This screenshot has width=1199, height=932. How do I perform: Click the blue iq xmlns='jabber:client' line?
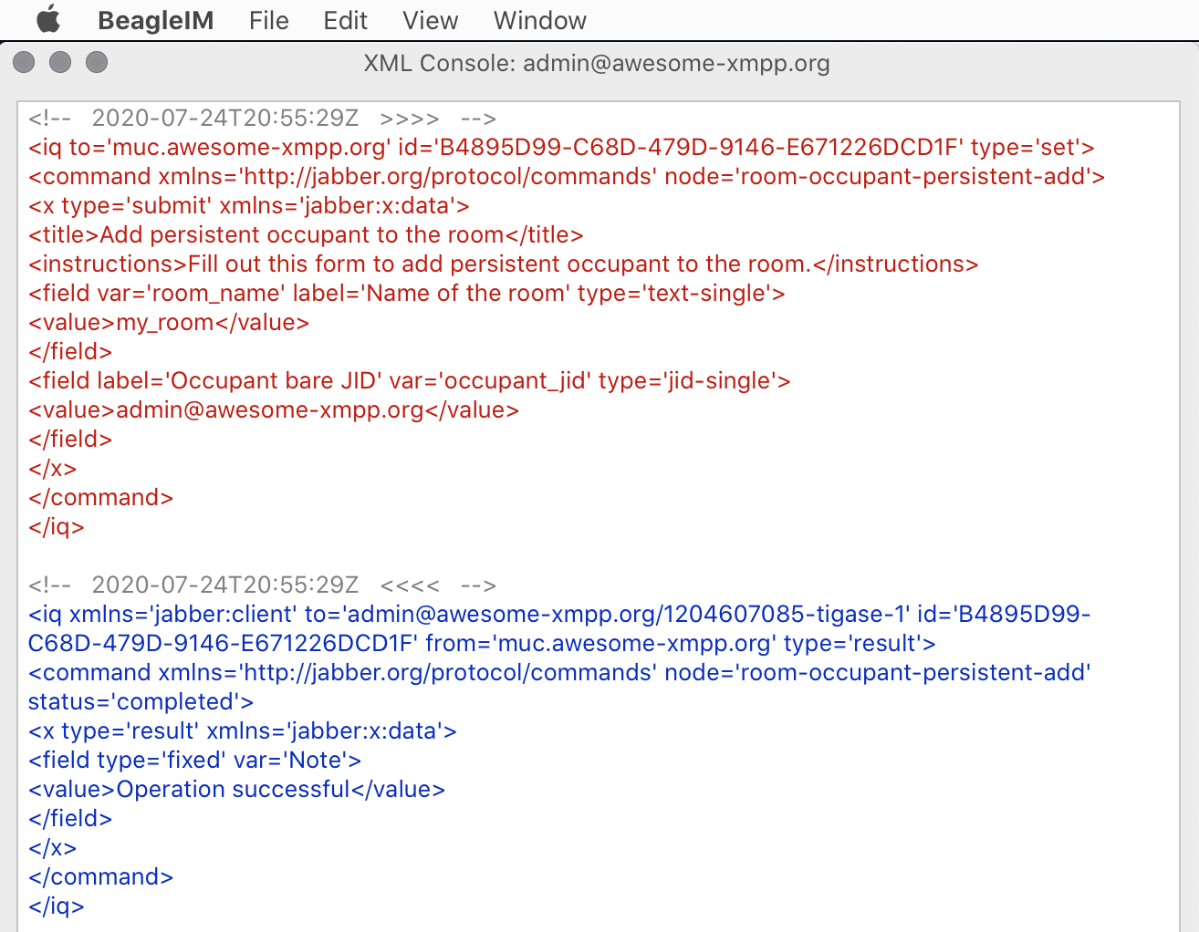pyautogui.click(x=559, y=615)
